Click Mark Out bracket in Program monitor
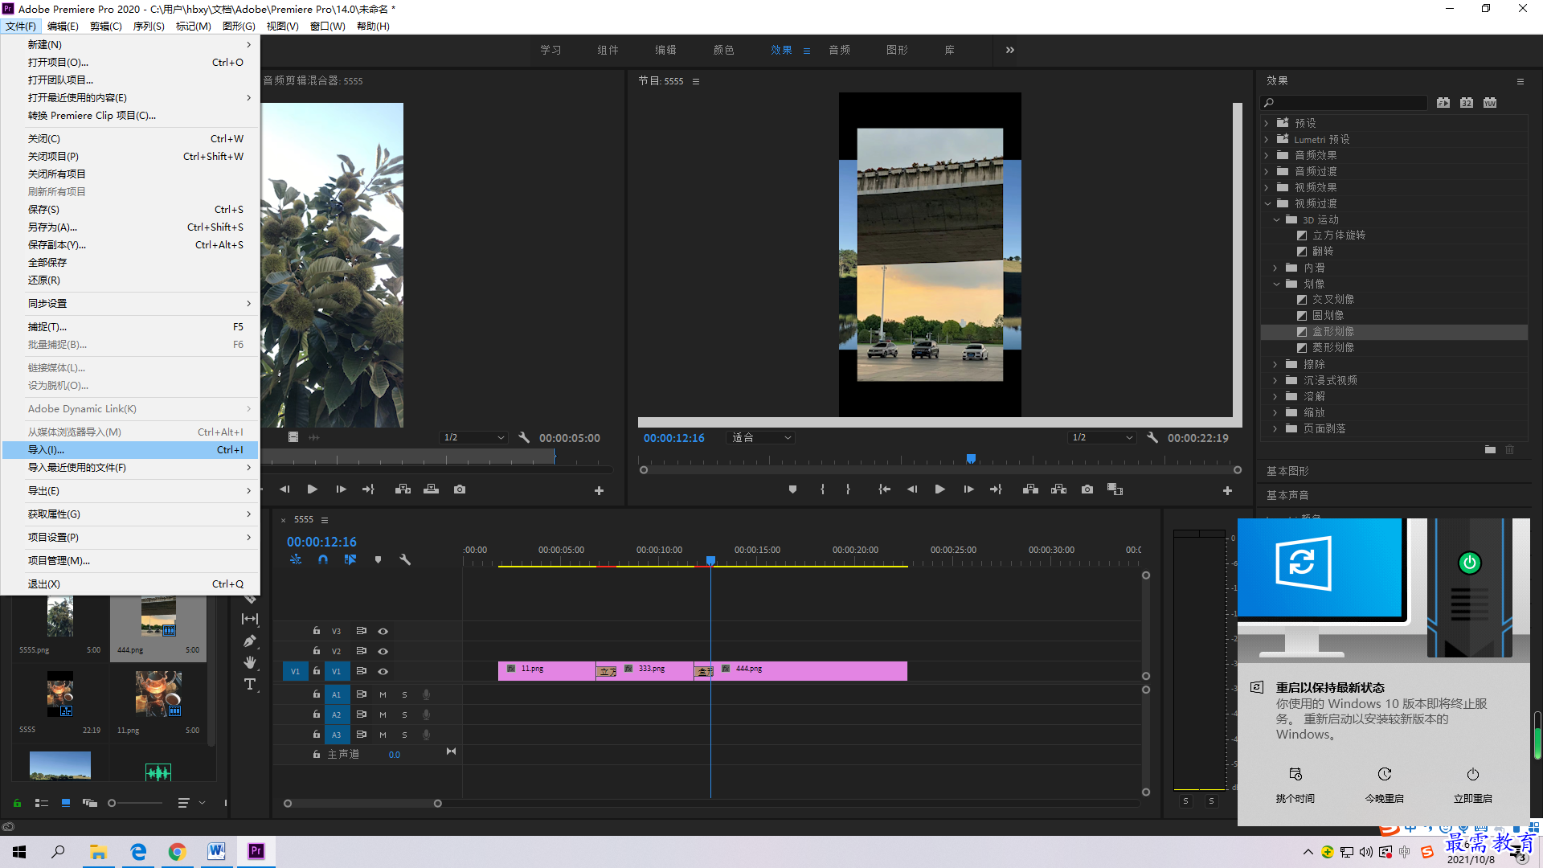 tap(848, 489)
